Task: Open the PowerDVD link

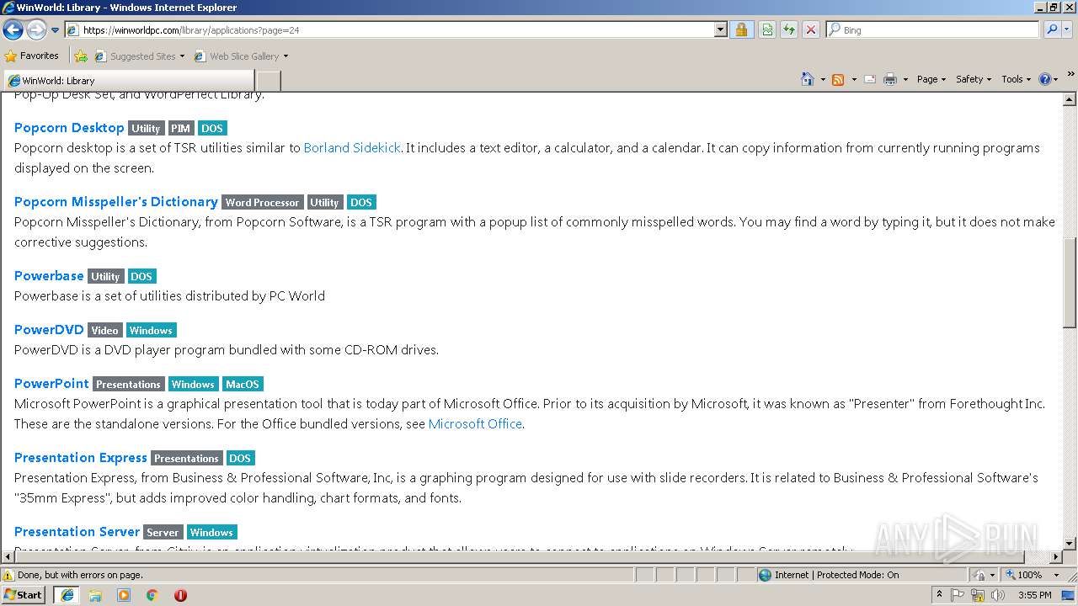Action: (x=49, y=330)
